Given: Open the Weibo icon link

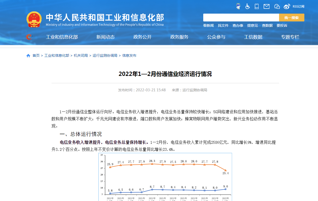Looking at the screenshot, I should [x=287, y=6].
